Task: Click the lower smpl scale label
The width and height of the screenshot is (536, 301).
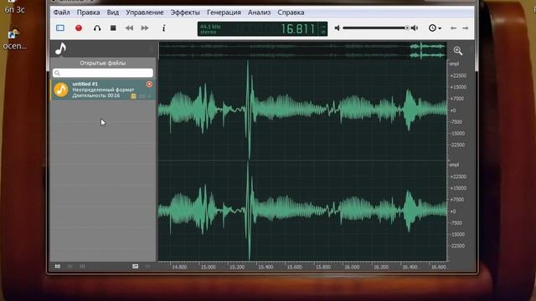Action: (x=454, y=165)
